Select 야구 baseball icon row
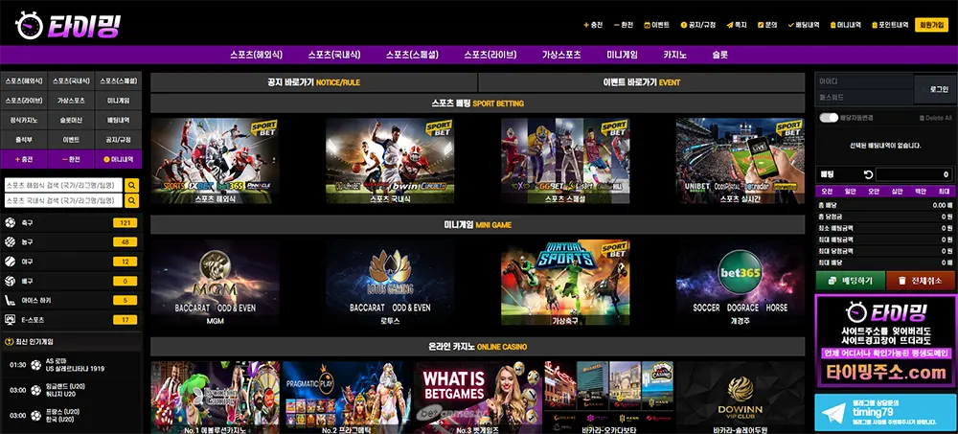Viewport: 958px width, 434px height. (71, 262)
